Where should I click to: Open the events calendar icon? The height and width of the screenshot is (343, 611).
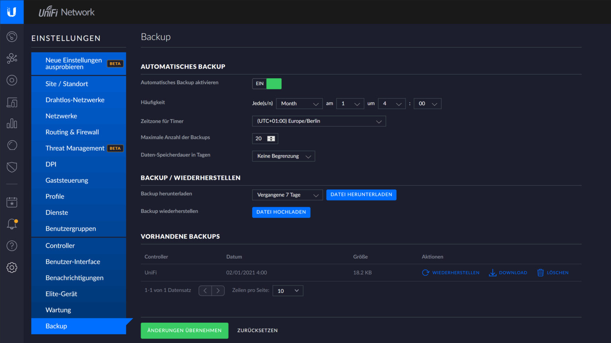click(12, 202)
